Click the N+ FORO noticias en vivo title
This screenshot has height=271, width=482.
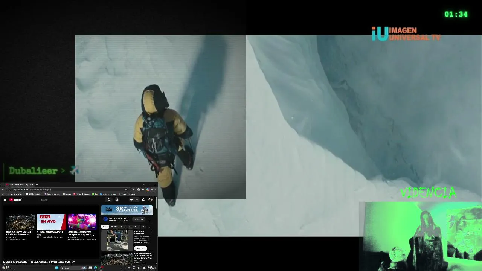(x=51, y=232)
